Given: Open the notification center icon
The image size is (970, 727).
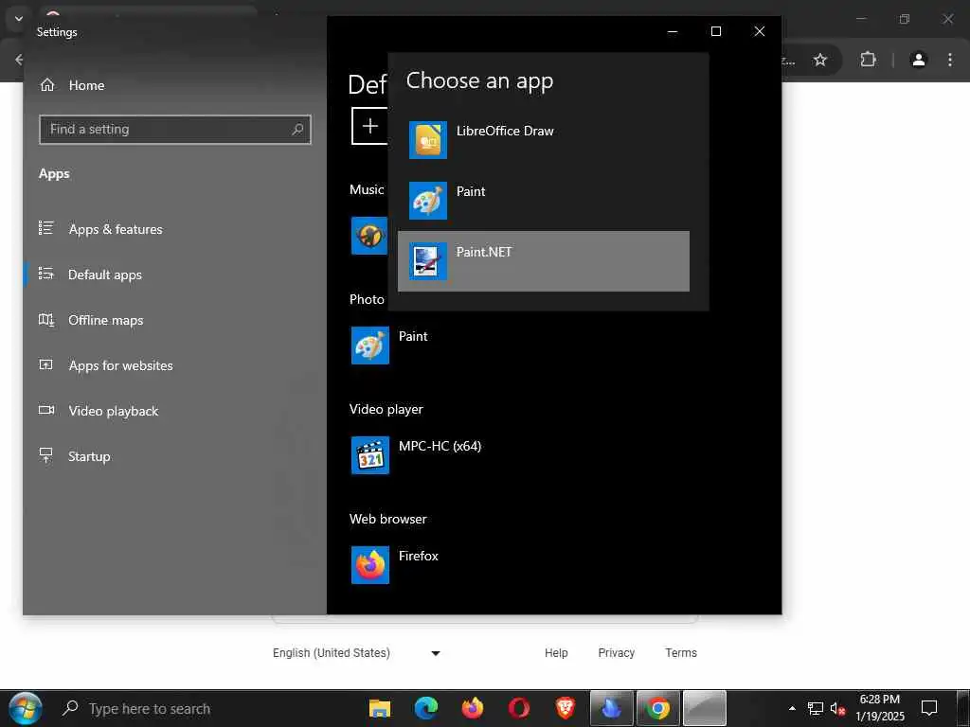Looking at the screenshot, I should tap(928, 708).
